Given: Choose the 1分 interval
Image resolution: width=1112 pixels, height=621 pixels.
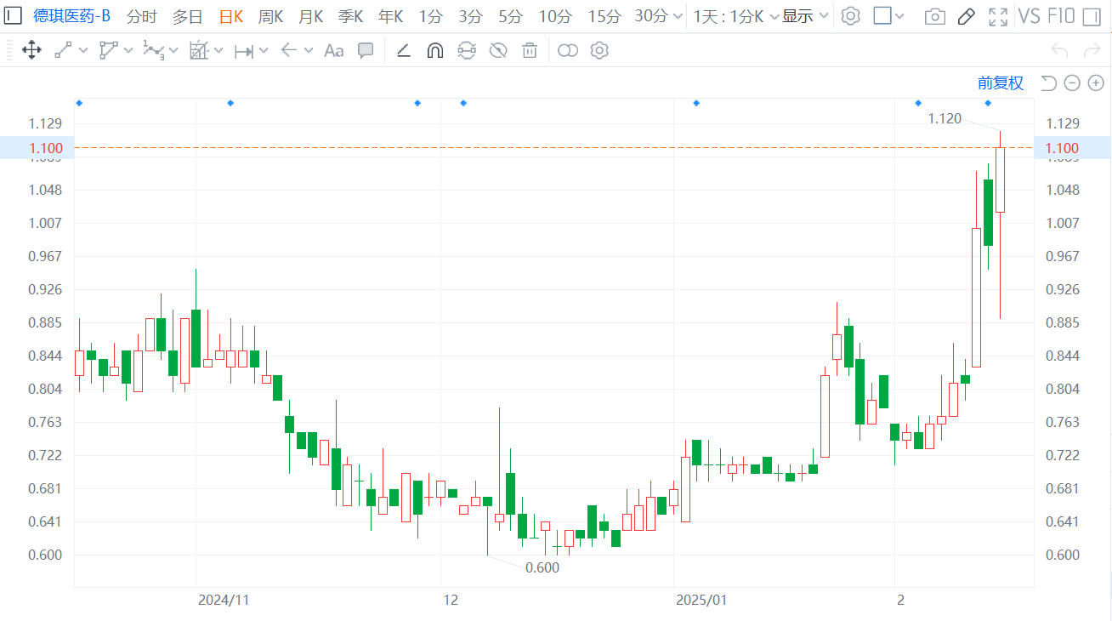Looking at the screenshot, I should pyautogui.click(x=431, y=15).
